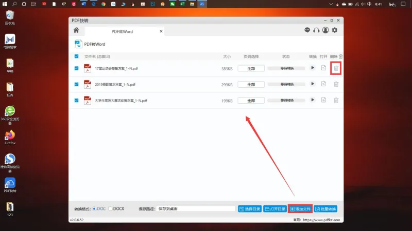Image resolution: width=412 pixels, height=231 pixels.
Task: Open the chat message icon
Action: (307, 30)
